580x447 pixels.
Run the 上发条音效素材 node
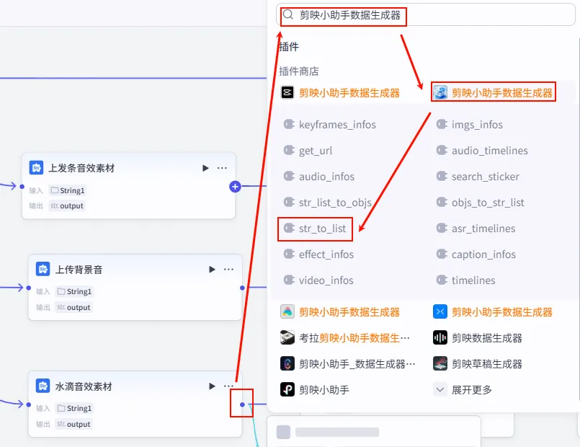coord(205,168)
